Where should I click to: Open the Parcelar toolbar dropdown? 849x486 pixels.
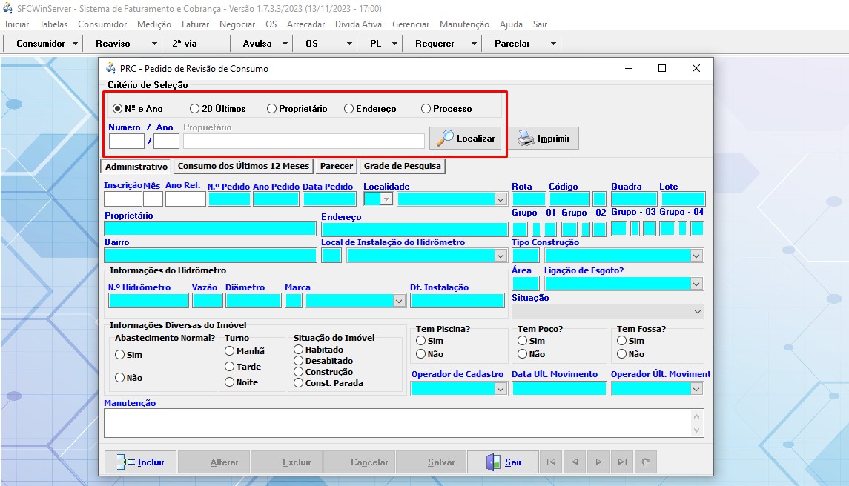[x=553, y=44]
